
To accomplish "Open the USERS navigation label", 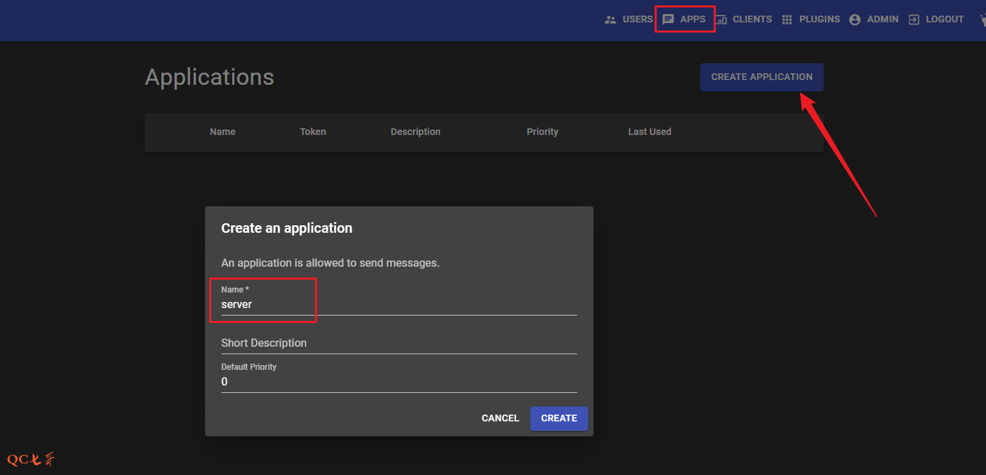I will tap(637, 20).
